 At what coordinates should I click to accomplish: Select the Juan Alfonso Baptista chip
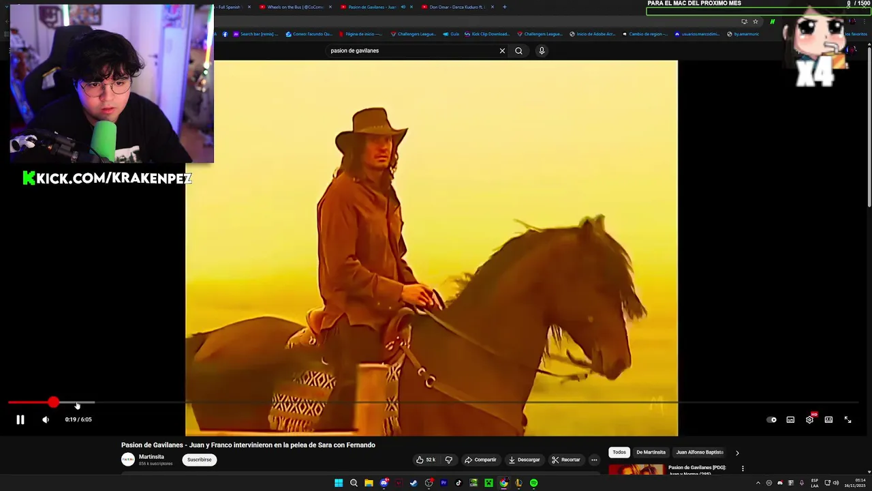pos(700,452)
